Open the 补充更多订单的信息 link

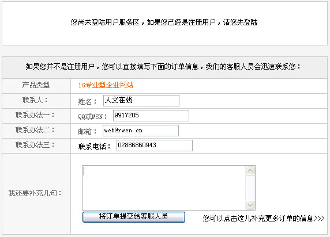pyautogui.click(x=264, y=219)
